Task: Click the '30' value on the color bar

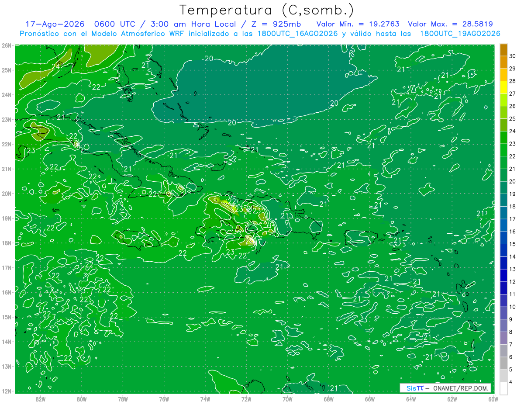Action: pos(513,55)
